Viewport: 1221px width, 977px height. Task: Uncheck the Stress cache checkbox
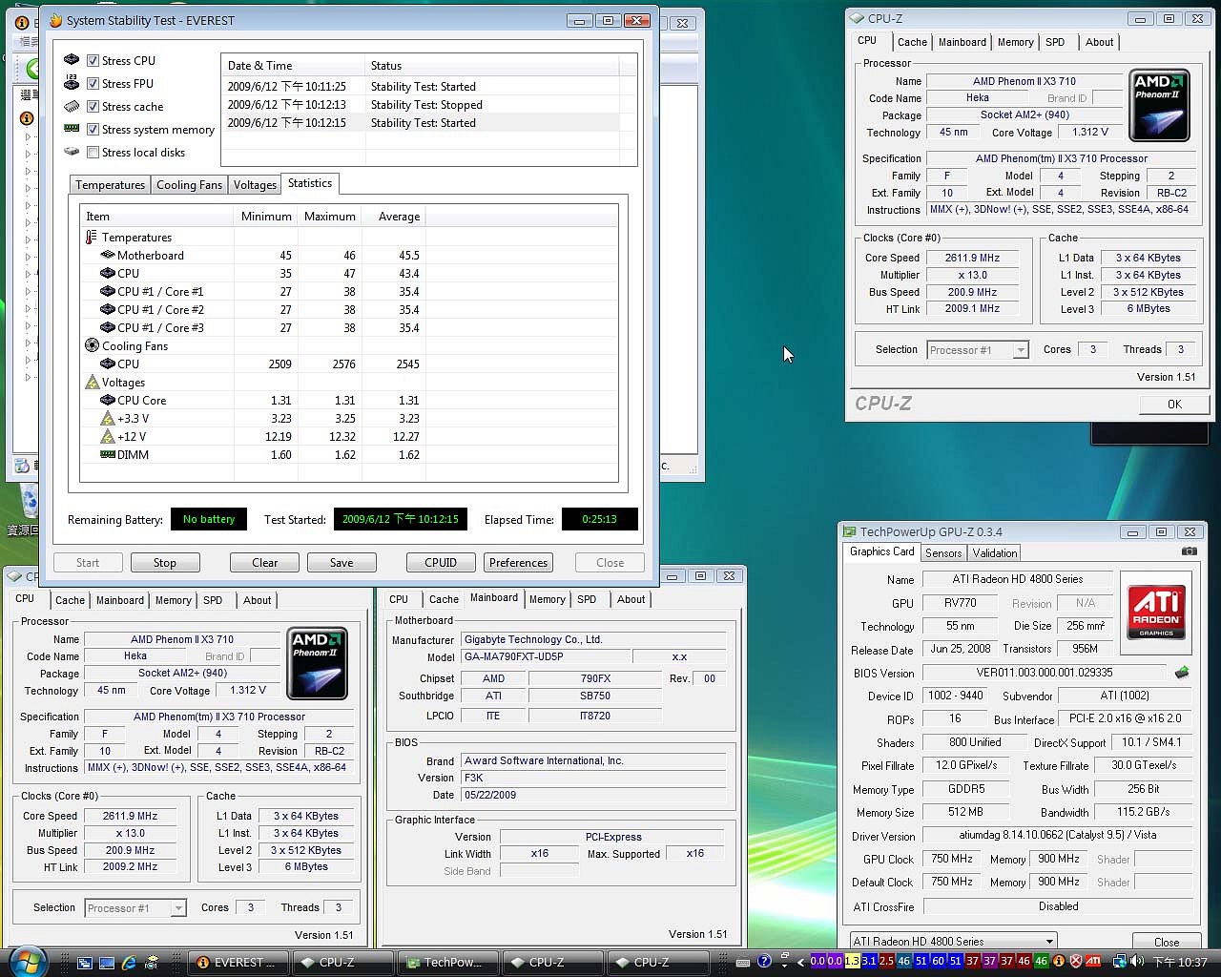(93, 106)
